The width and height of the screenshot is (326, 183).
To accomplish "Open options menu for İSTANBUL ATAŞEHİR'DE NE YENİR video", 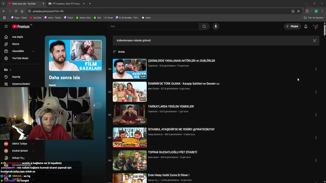I will tap(316, 138).
